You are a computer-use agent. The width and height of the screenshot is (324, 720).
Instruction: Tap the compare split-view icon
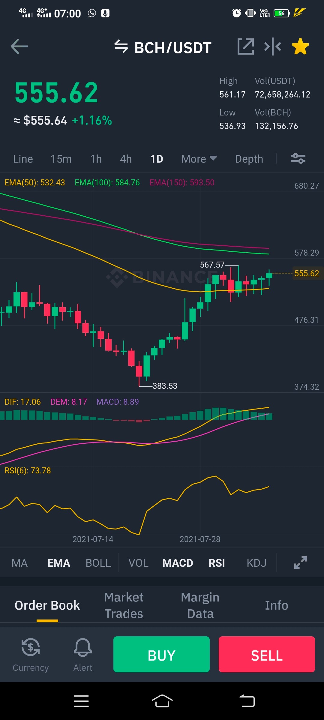click(x=273, y=46)
